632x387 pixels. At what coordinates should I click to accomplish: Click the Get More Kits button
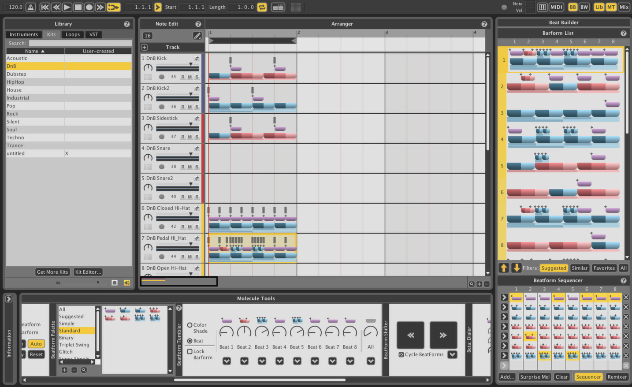pyautogui.click(x=52, y=272)
